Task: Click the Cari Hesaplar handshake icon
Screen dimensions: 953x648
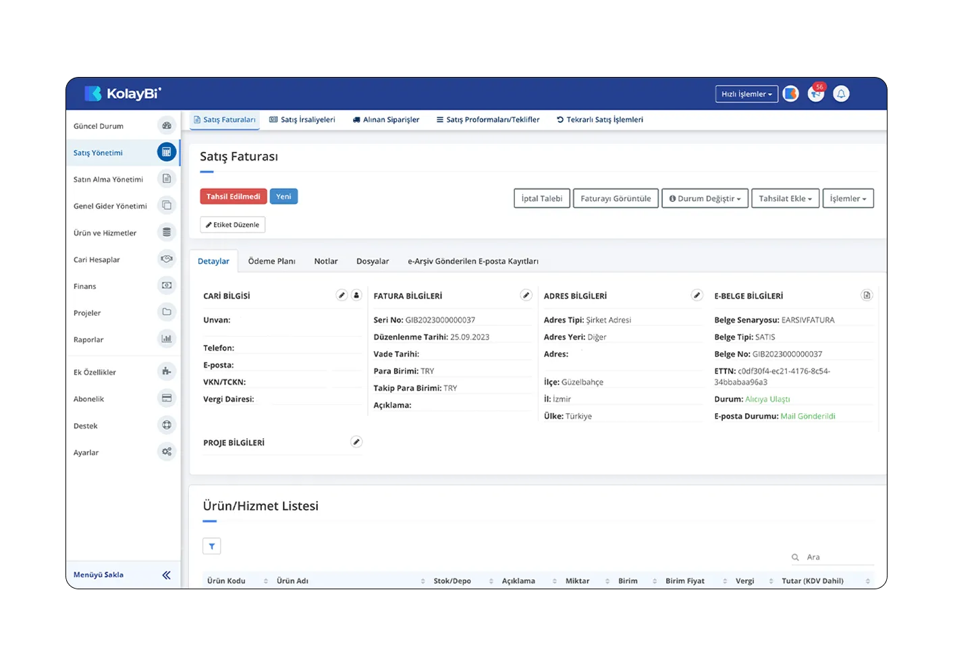Action: [167, 259]
